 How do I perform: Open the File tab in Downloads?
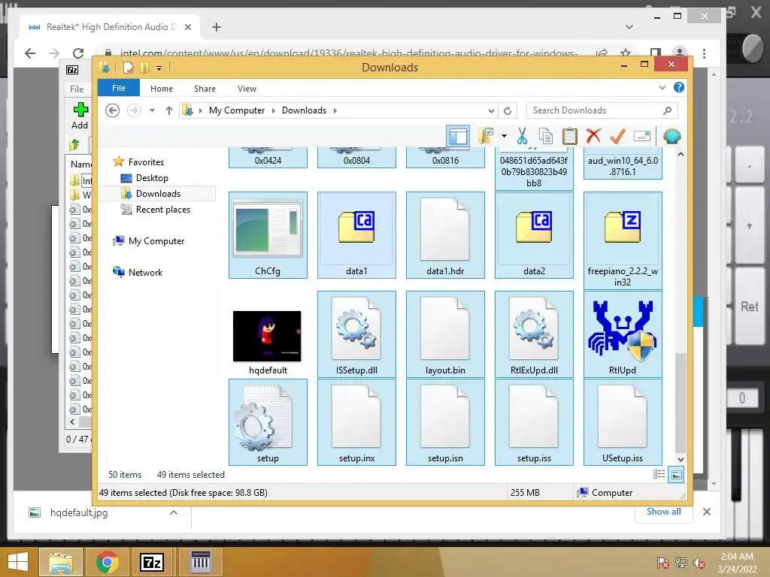119,89
